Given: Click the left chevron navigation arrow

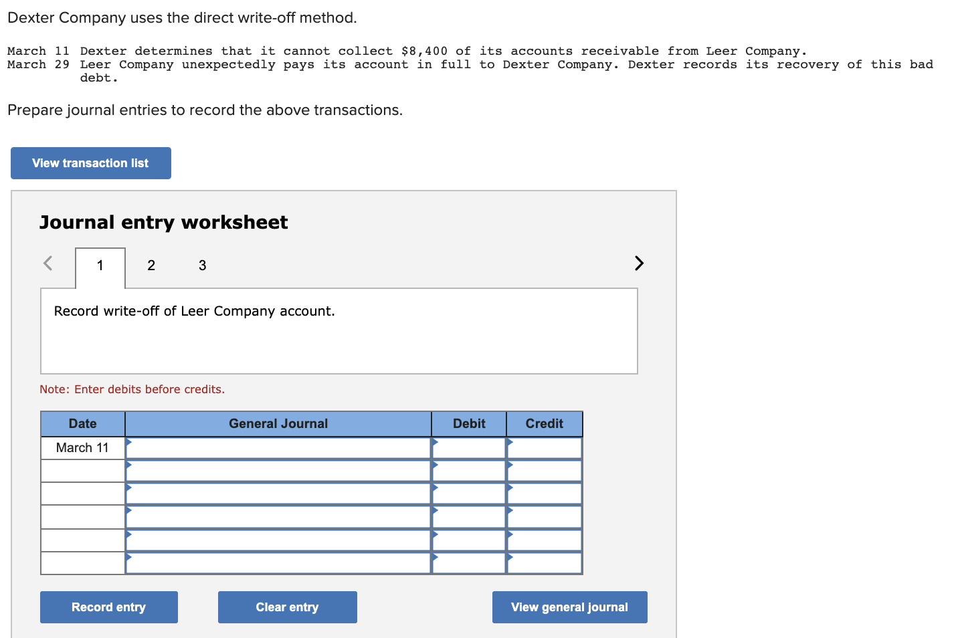Looking at the screenshot, I should pos(47,263).
